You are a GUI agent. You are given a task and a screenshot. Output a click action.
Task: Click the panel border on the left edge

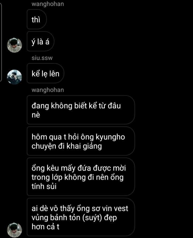tap(1, 42)
